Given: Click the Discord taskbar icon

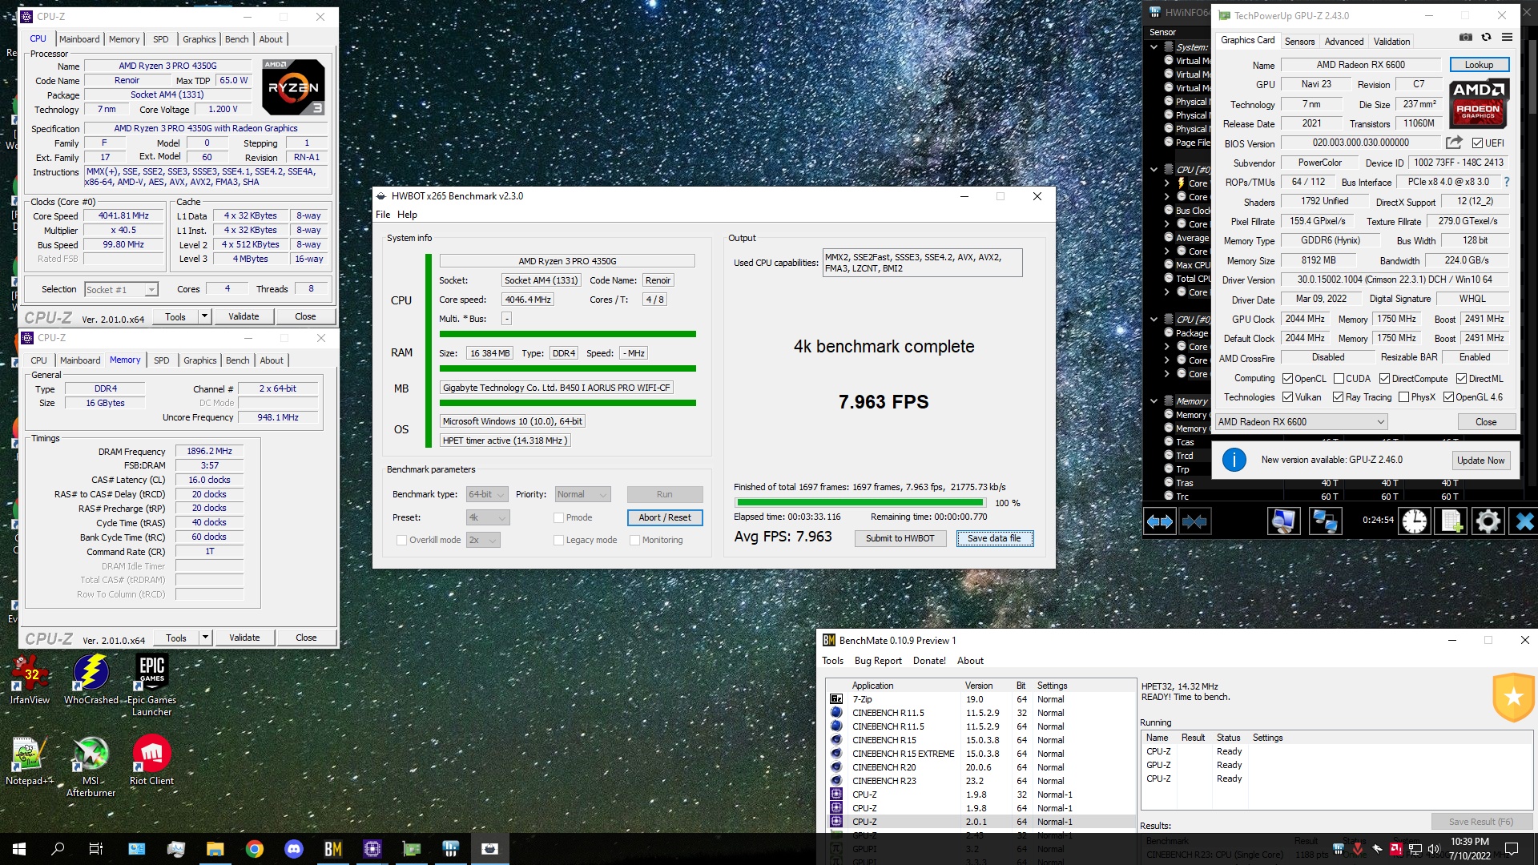Looking at the screenshot, I should (294, 849).
